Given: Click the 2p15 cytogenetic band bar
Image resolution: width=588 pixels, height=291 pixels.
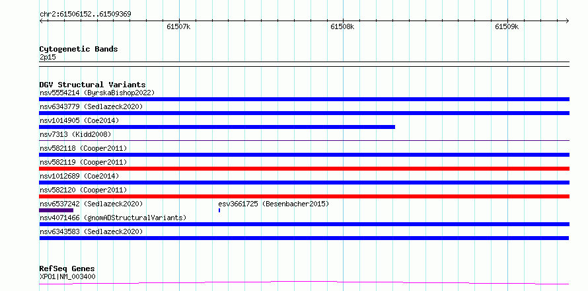Looking at the screenshot, I should (304, 64).
